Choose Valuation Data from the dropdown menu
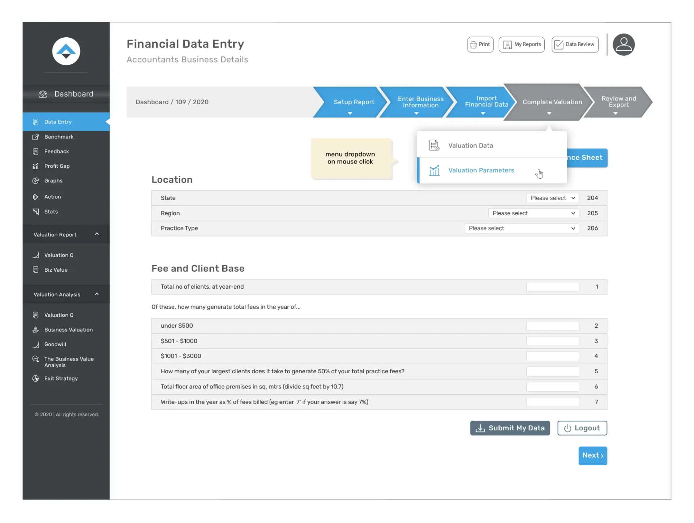The height and width of the screenshot is (523, 694). pyautogui.click(x=470, y=145)
